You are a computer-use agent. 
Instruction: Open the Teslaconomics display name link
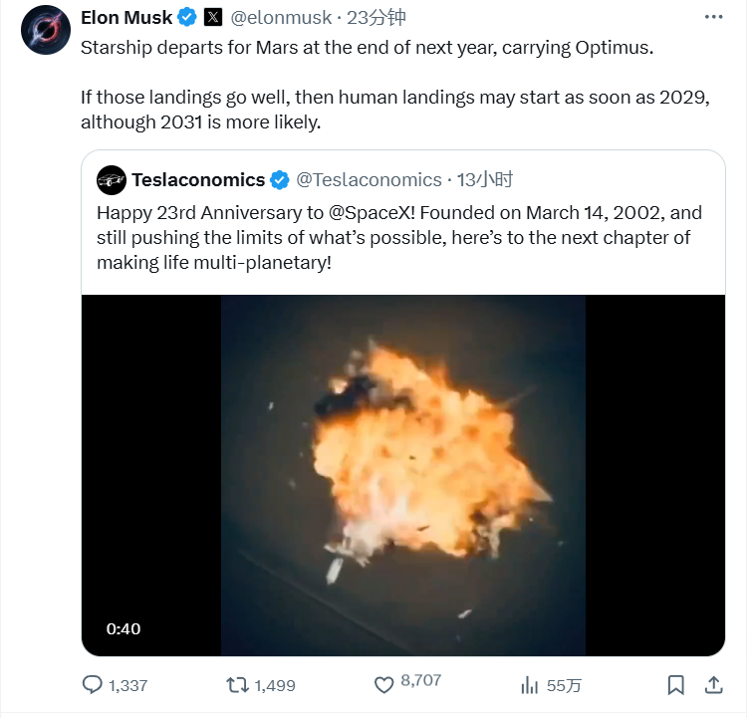198,180
